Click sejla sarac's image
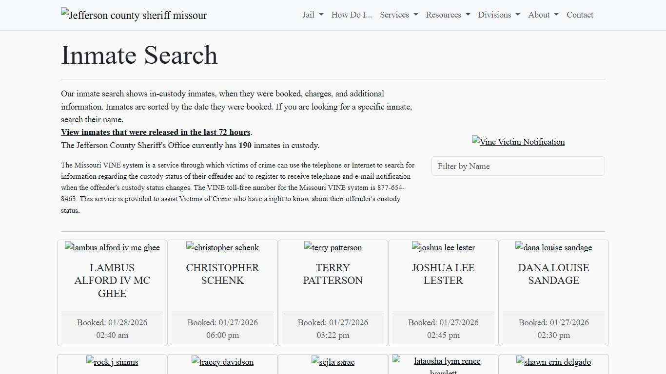The width and height of the screenshot is (666, 374). [333, 362]
